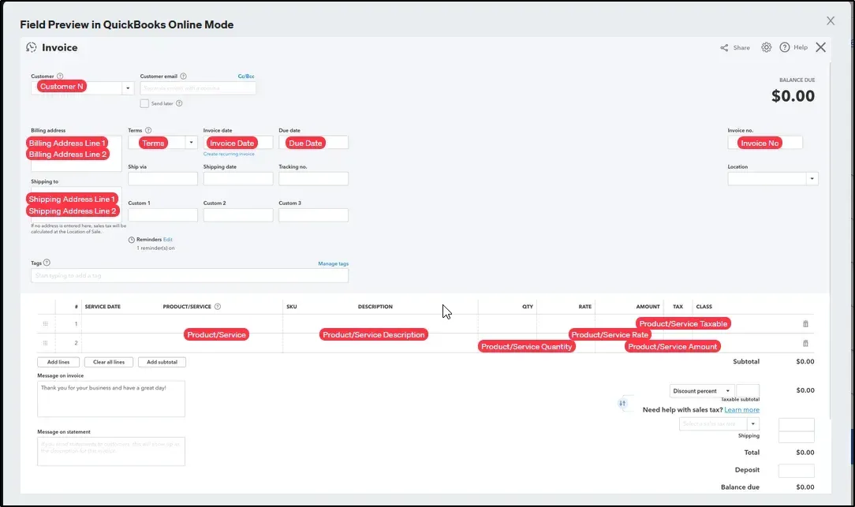Click the Clear all lines button
Viewport: 855px width, 507px height.
109,362
